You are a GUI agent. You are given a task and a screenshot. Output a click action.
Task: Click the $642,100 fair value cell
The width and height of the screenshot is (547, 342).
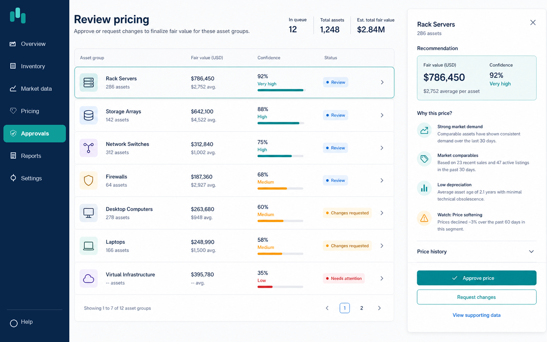(202, 111)
